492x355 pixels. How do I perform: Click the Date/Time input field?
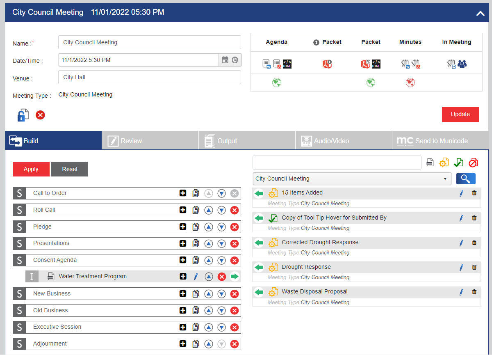[139, 60]
